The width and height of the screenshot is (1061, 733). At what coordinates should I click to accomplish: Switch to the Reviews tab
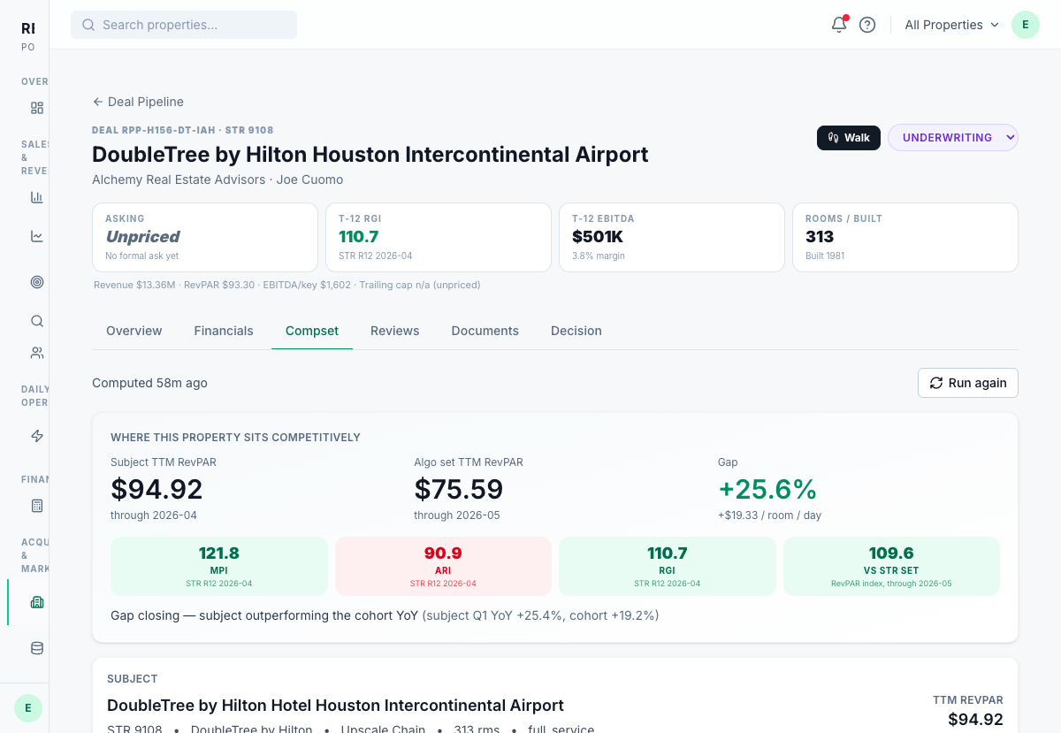(395, 331)
